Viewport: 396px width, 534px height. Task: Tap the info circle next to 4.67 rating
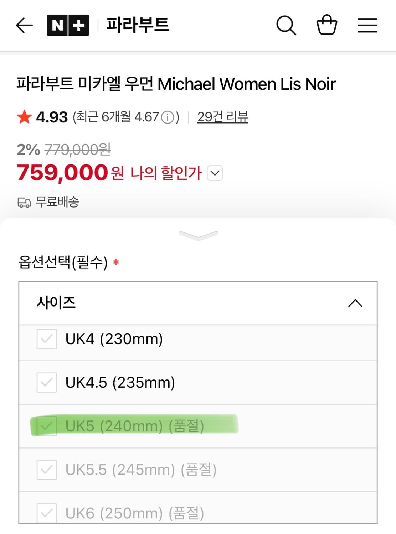point(168,117)
